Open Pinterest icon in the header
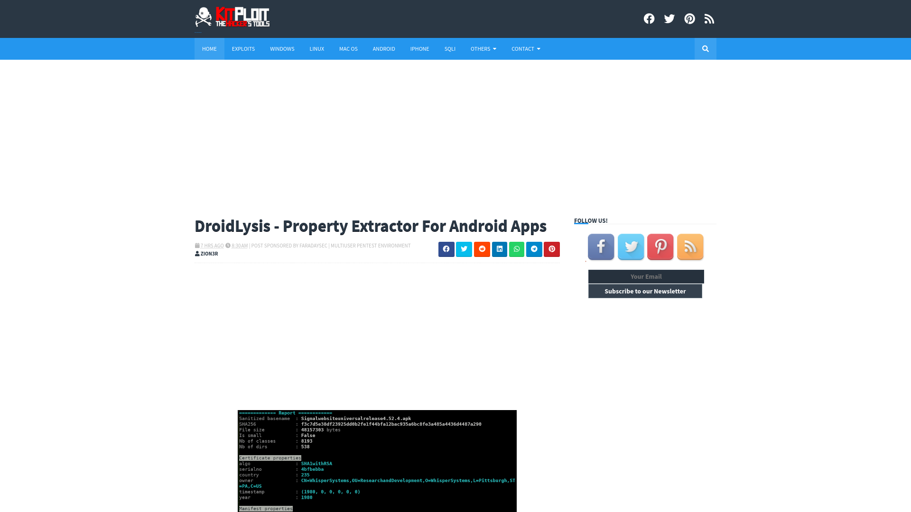The height and width of the screenshot is (512, 911). point(690,19)
